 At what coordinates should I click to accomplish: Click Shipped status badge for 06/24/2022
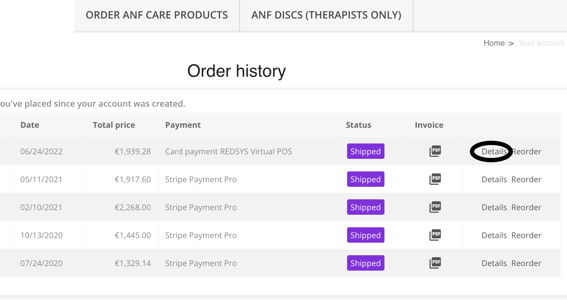[x=366, y=151]
